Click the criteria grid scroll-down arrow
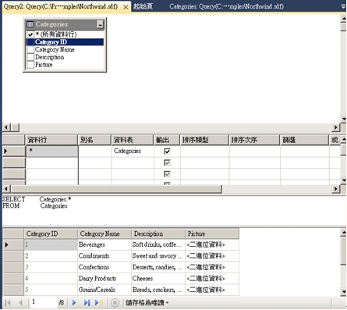Image resolution: width=347 pixels, height=310 pixels. click(x=343, y=180)
